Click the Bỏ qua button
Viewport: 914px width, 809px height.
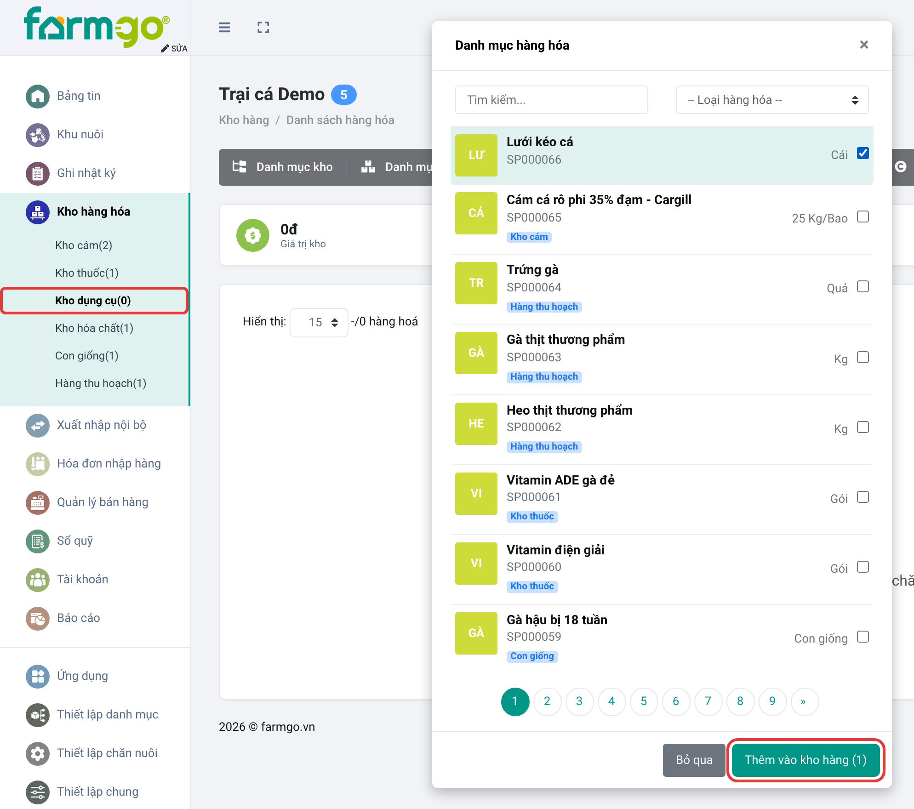694,760
